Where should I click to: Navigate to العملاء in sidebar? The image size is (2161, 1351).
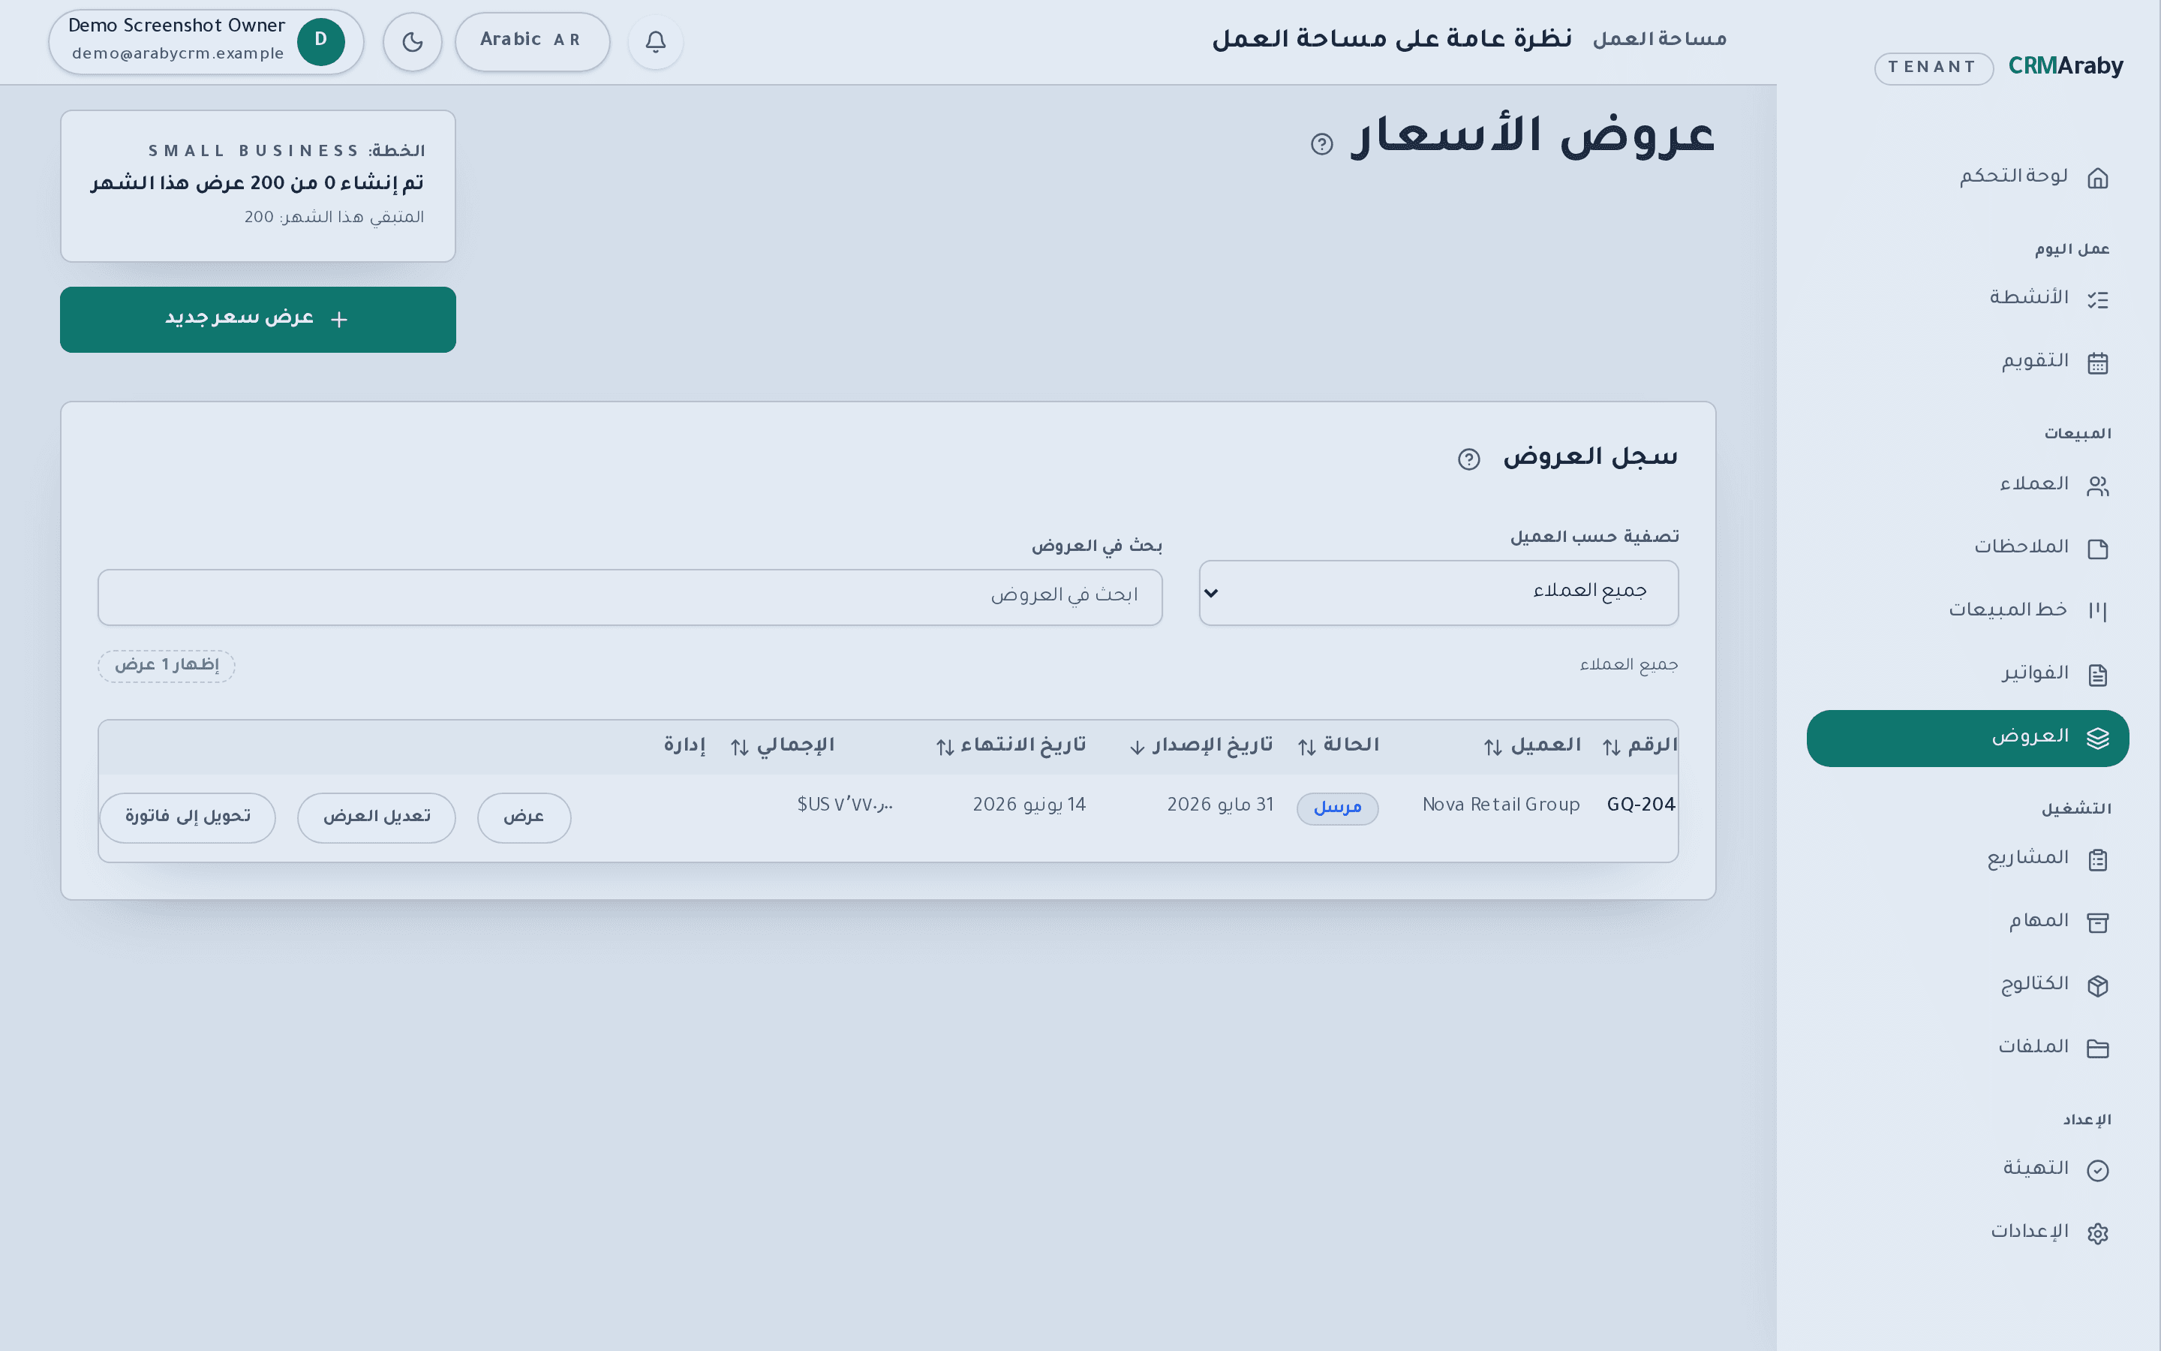(1967, 485)
